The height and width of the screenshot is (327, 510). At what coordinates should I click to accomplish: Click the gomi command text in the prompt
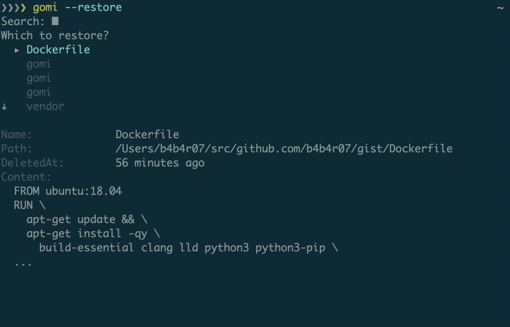click(x=45, y=7)
